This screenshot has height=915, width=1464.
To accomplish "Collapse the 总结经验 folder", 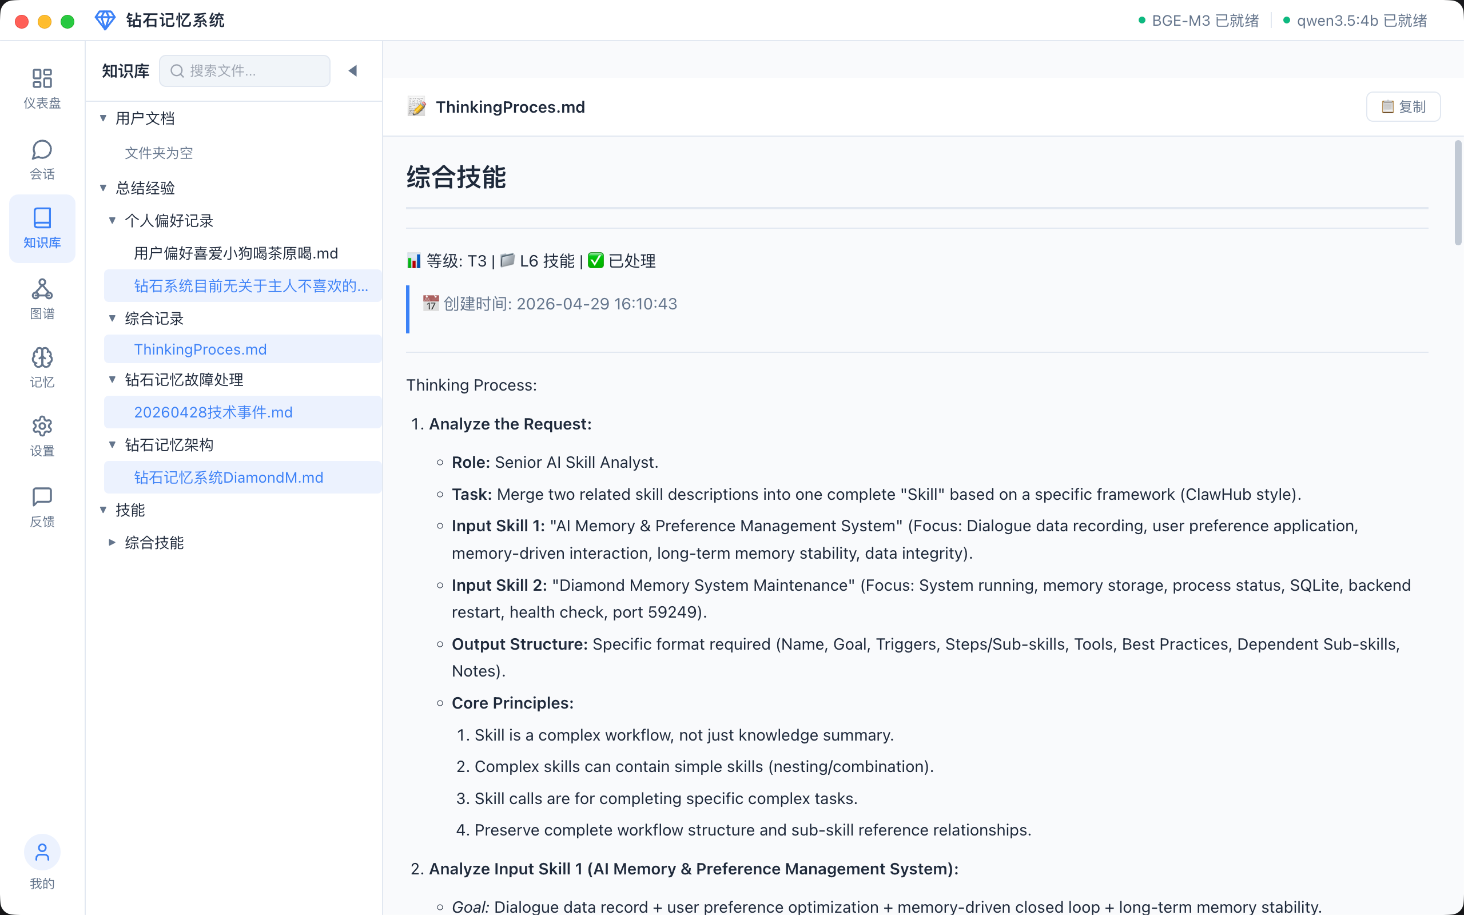I will 104,188.
